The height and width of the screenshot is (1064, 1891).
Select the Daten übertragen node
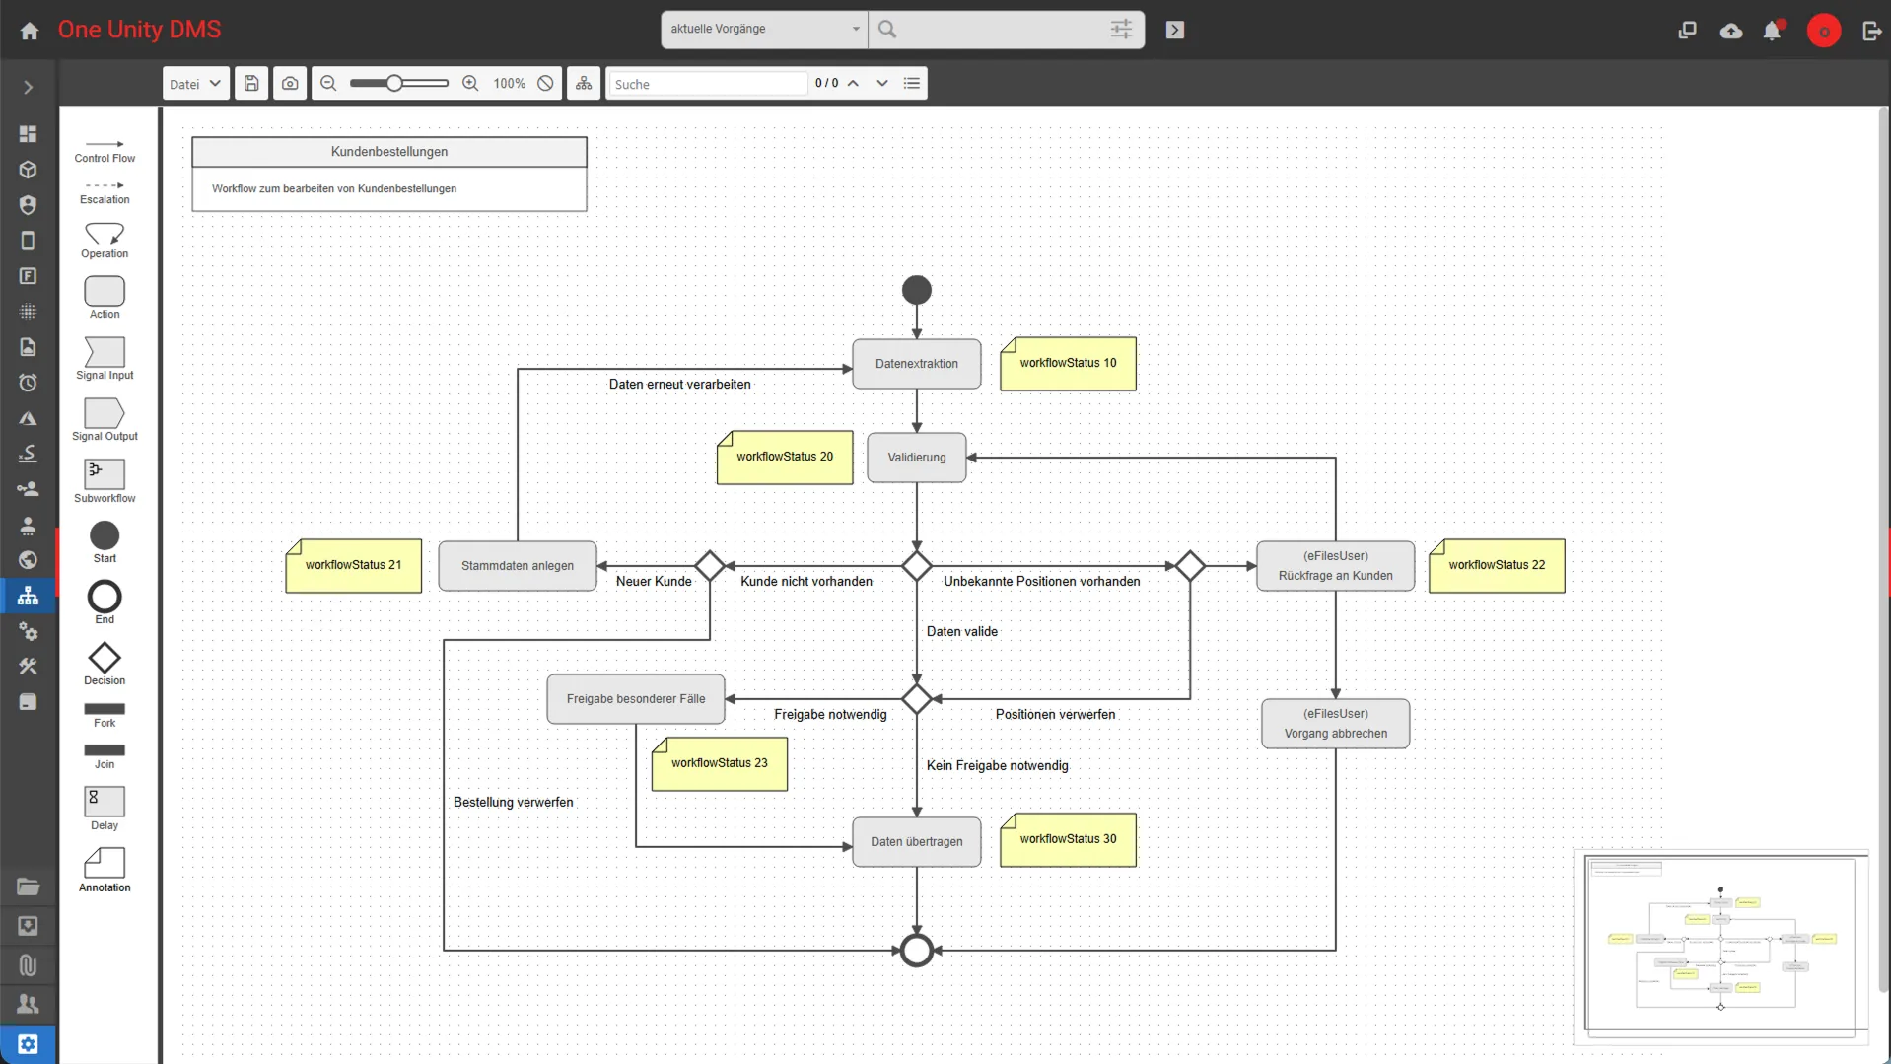[x=917, y=842]
